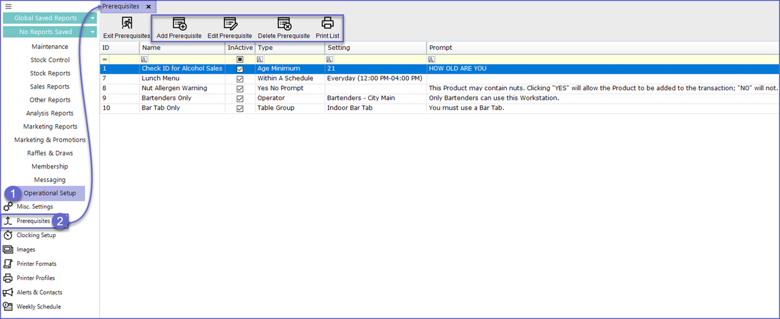The height and width of the screenshot is (319, 780).
Task: Open Printer Profiles from the sidebar
Action: (35, 278)
